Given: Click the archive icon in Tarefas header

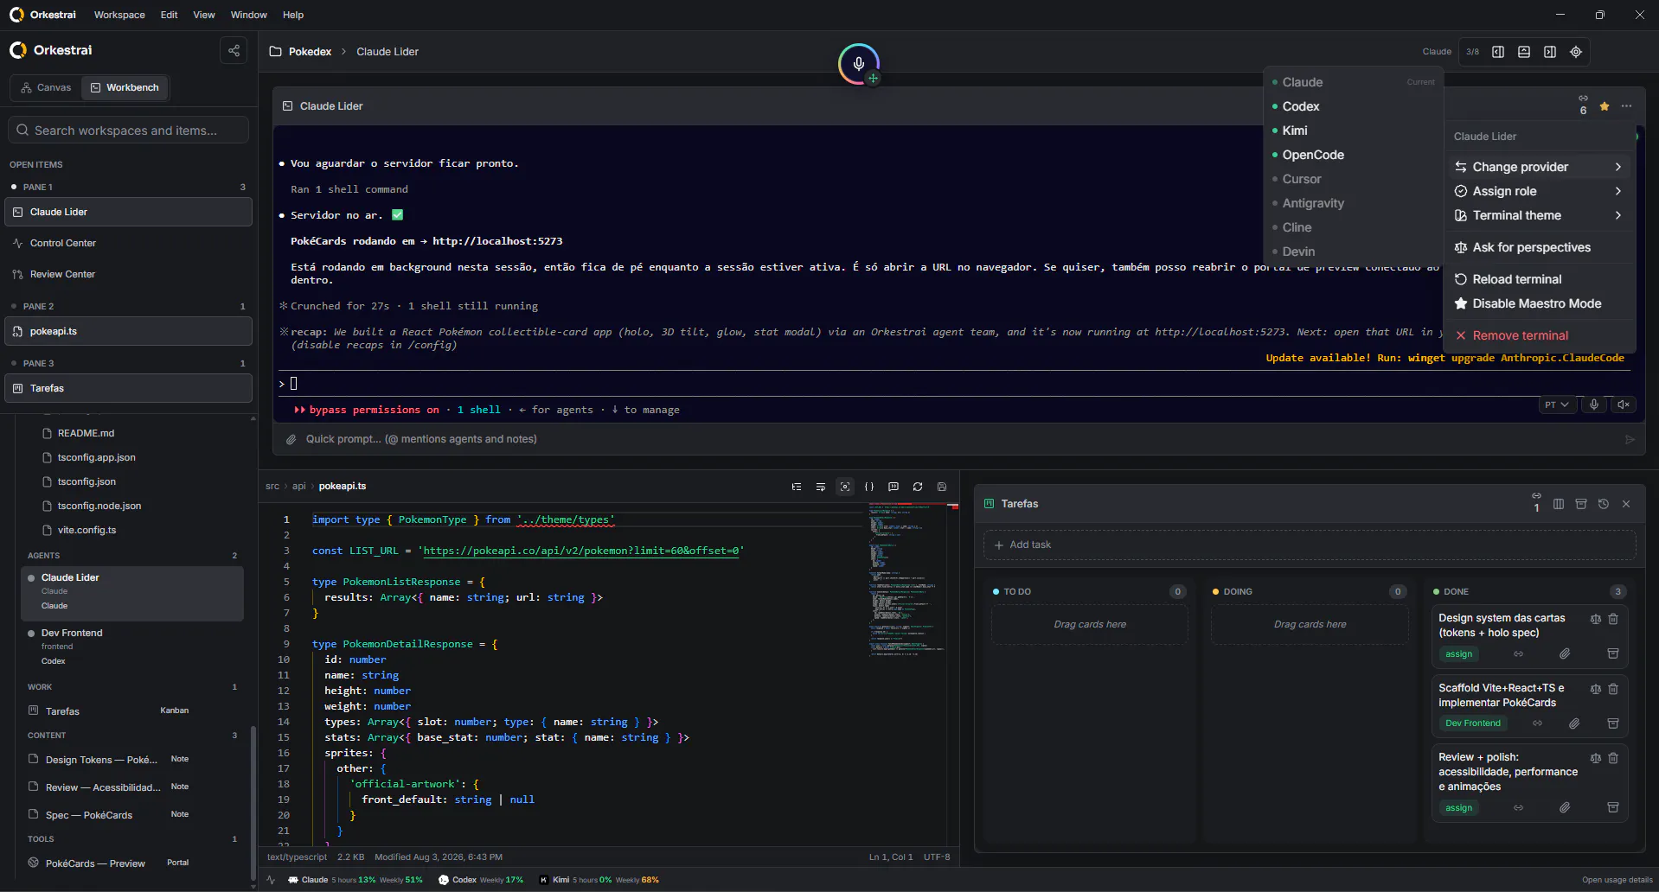Looking at the screenshot, I should coord(1581,504).
